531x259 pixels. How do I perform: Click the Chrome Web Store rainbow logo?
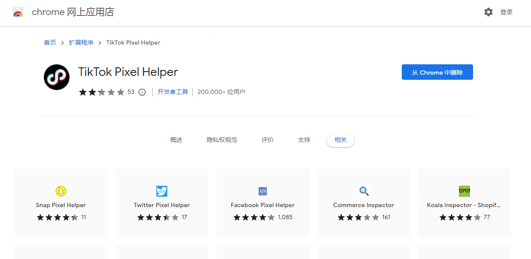pyautogui.click(x=18, y=12)
